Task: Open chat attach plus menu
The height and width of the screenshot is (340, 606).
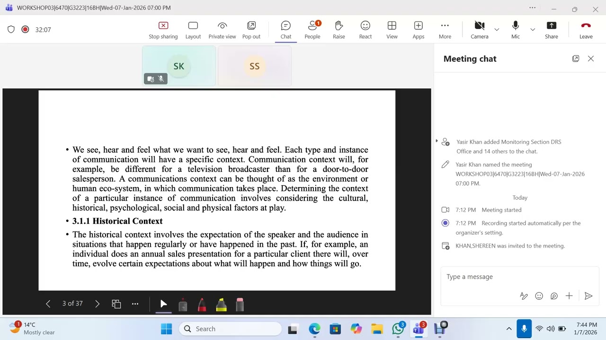Action: pos(569,296)
